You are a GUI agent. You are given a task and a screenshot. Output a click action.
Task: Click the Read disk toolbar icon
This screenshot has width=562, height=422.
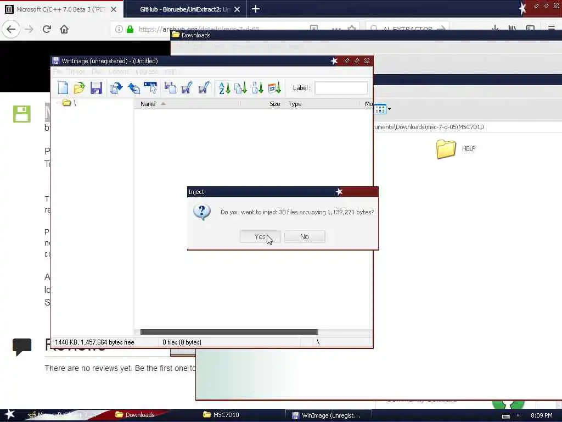(x=170, y=88)
